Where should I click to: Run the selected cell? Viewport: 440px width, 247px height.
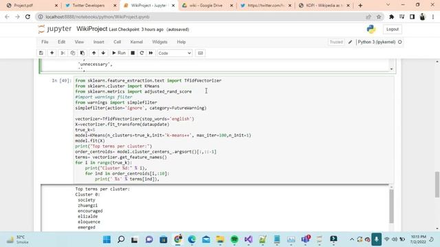(x=119, y=53)
